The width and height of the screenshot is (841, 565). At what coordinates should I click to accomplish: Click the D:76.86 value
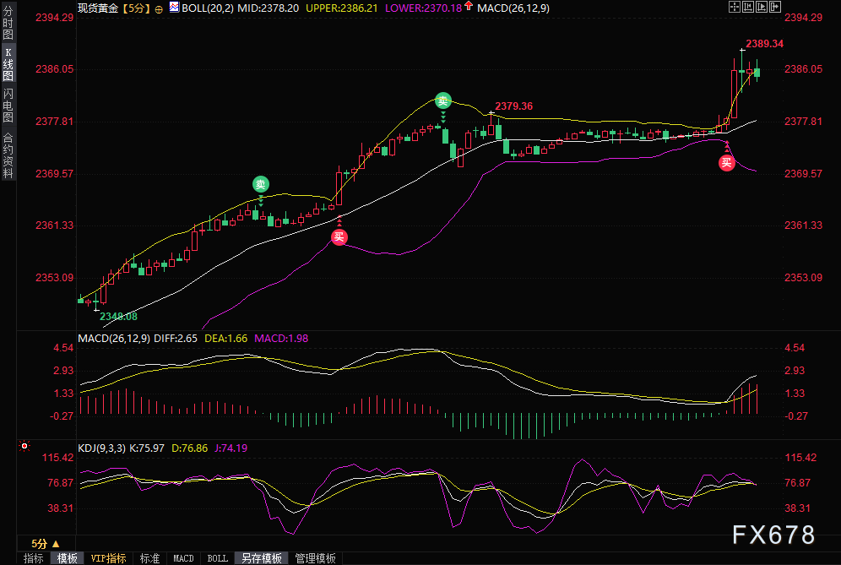(x=189, y=448)
